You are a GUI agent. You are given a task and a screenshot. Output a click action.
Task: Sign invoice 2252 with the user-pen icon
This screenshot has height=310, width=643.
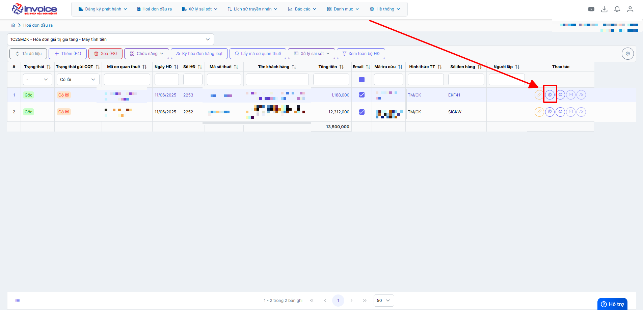[581, 112]
